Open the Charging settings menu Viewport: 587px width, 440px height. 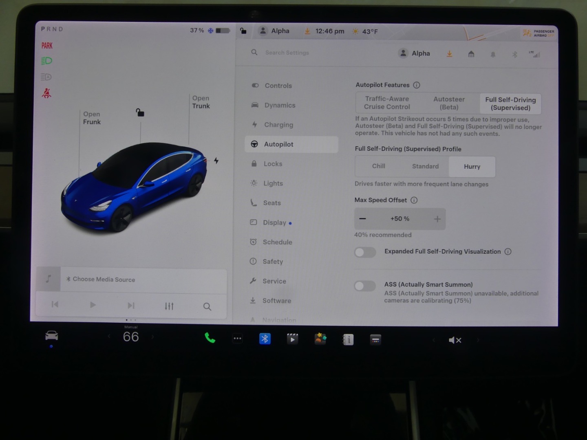[x=278, y=125]
